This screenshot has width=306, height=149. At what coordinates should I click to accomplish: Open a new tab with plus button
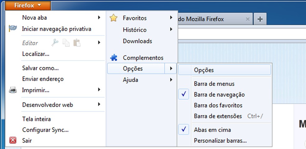pos(260,19)
